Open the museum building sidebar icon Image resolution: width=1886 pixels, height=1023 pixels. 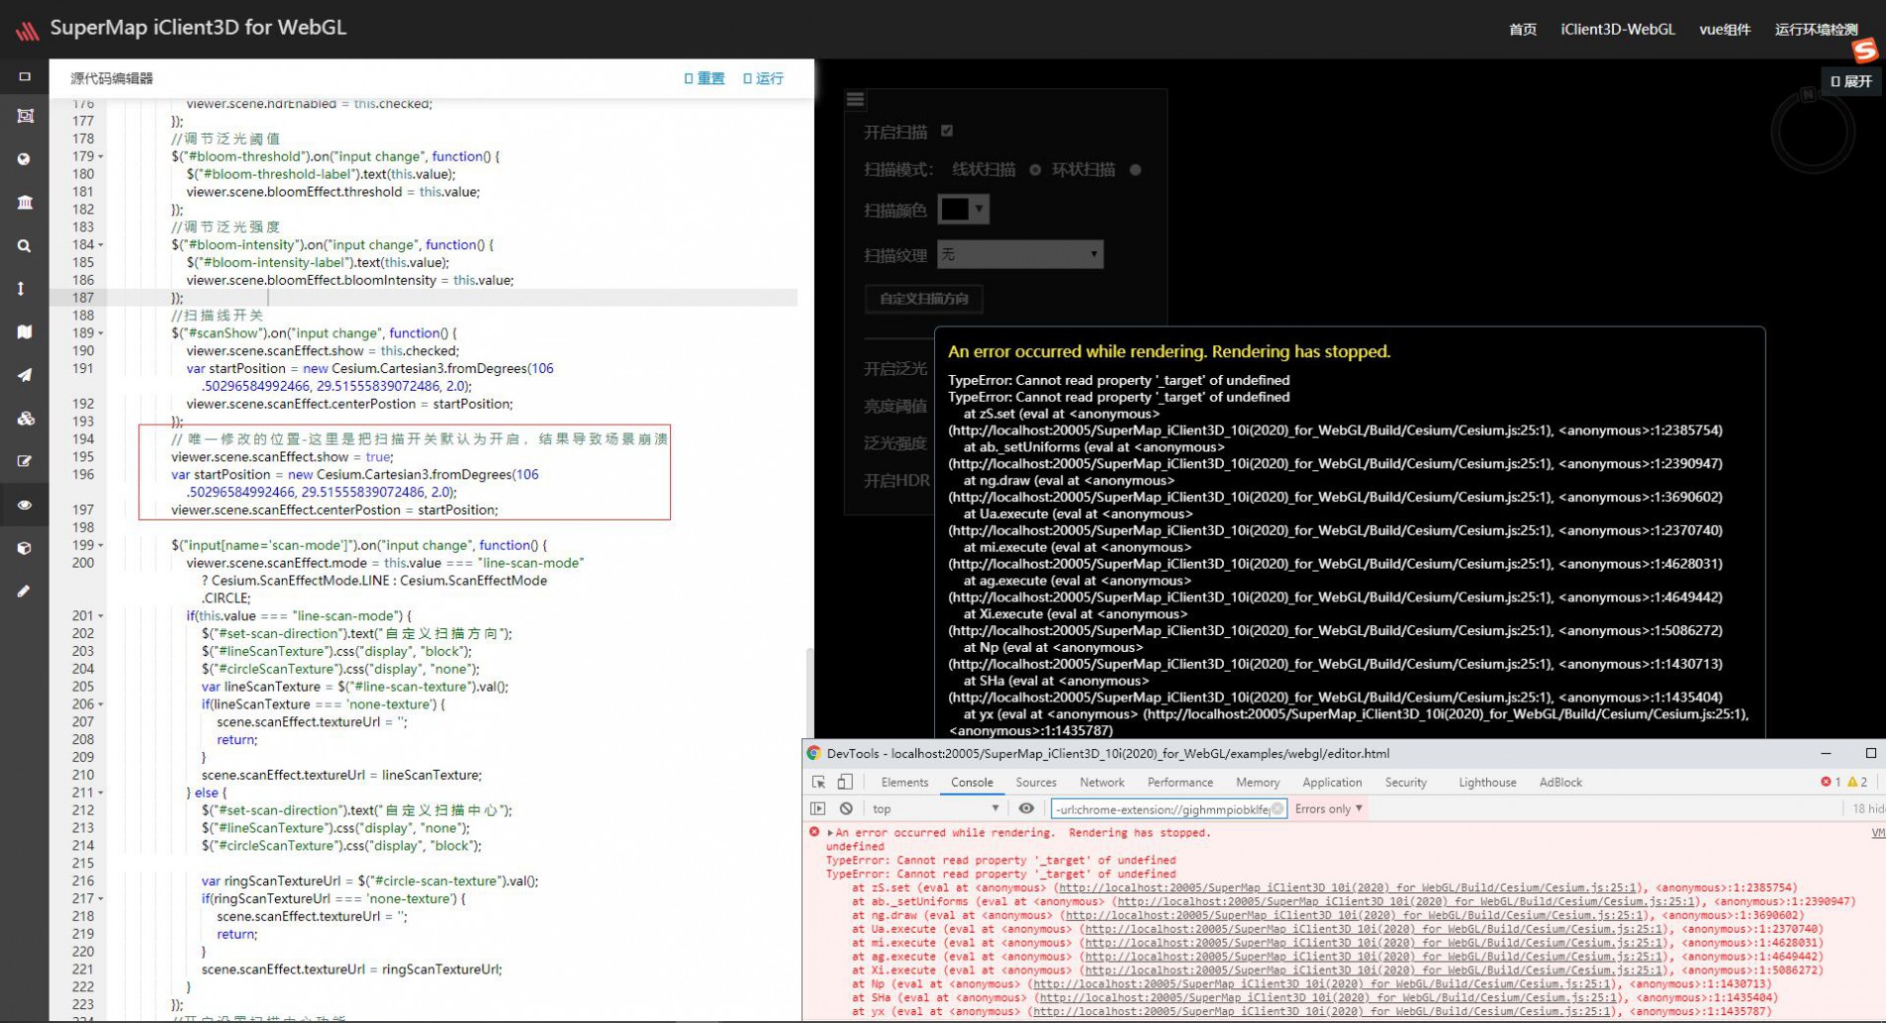coord(25,202)
